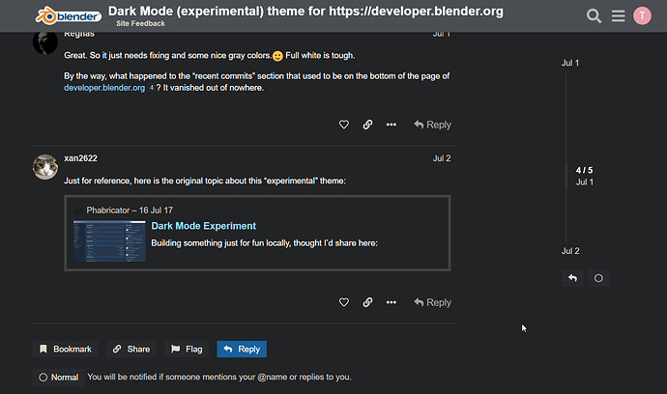Copy link to Regnas's post
The image size is (667, 394).
coord(367,125)
